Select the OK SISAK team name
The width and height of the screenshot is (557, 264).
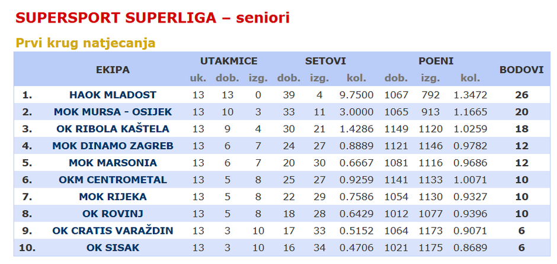[113, 248]
